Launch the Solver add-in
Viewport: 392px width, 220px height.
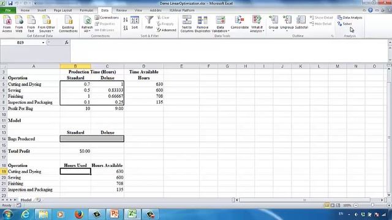344,24
